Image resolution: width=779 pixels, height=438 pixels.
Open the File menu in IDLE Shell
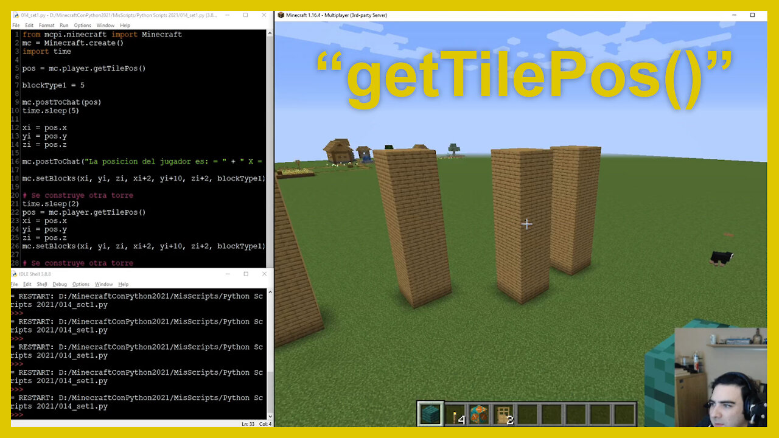coord(15,284)
